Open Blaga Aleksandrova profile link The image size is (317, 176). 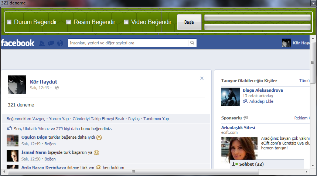tap(263, 90)
